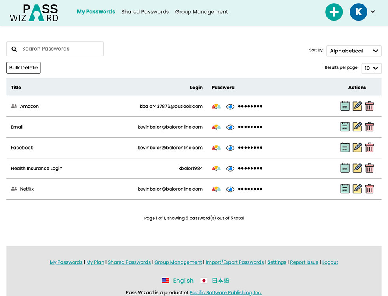Delete the Email password entry
The height and width of the screenshot is (296, 388).
369,127
